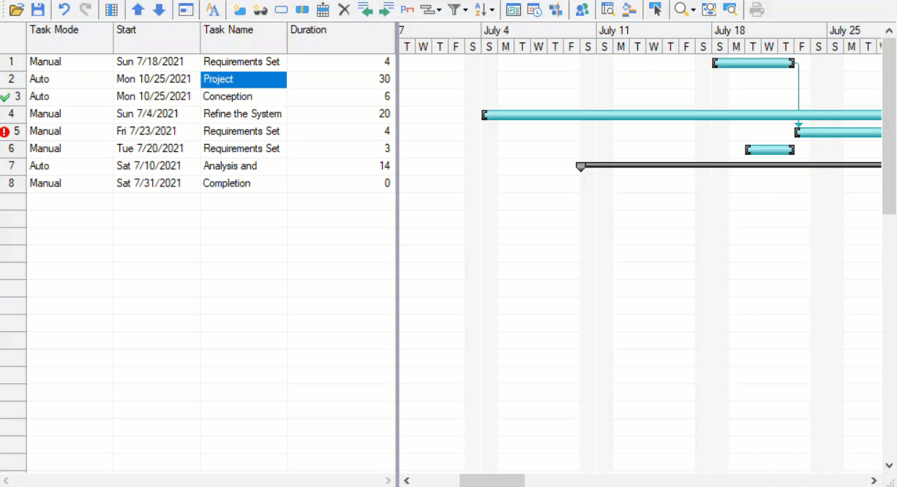Click the mouse pointer selection tool icon
Viewport: 897px width, 487px height.
pyautogui.click(x=656, y=10)
